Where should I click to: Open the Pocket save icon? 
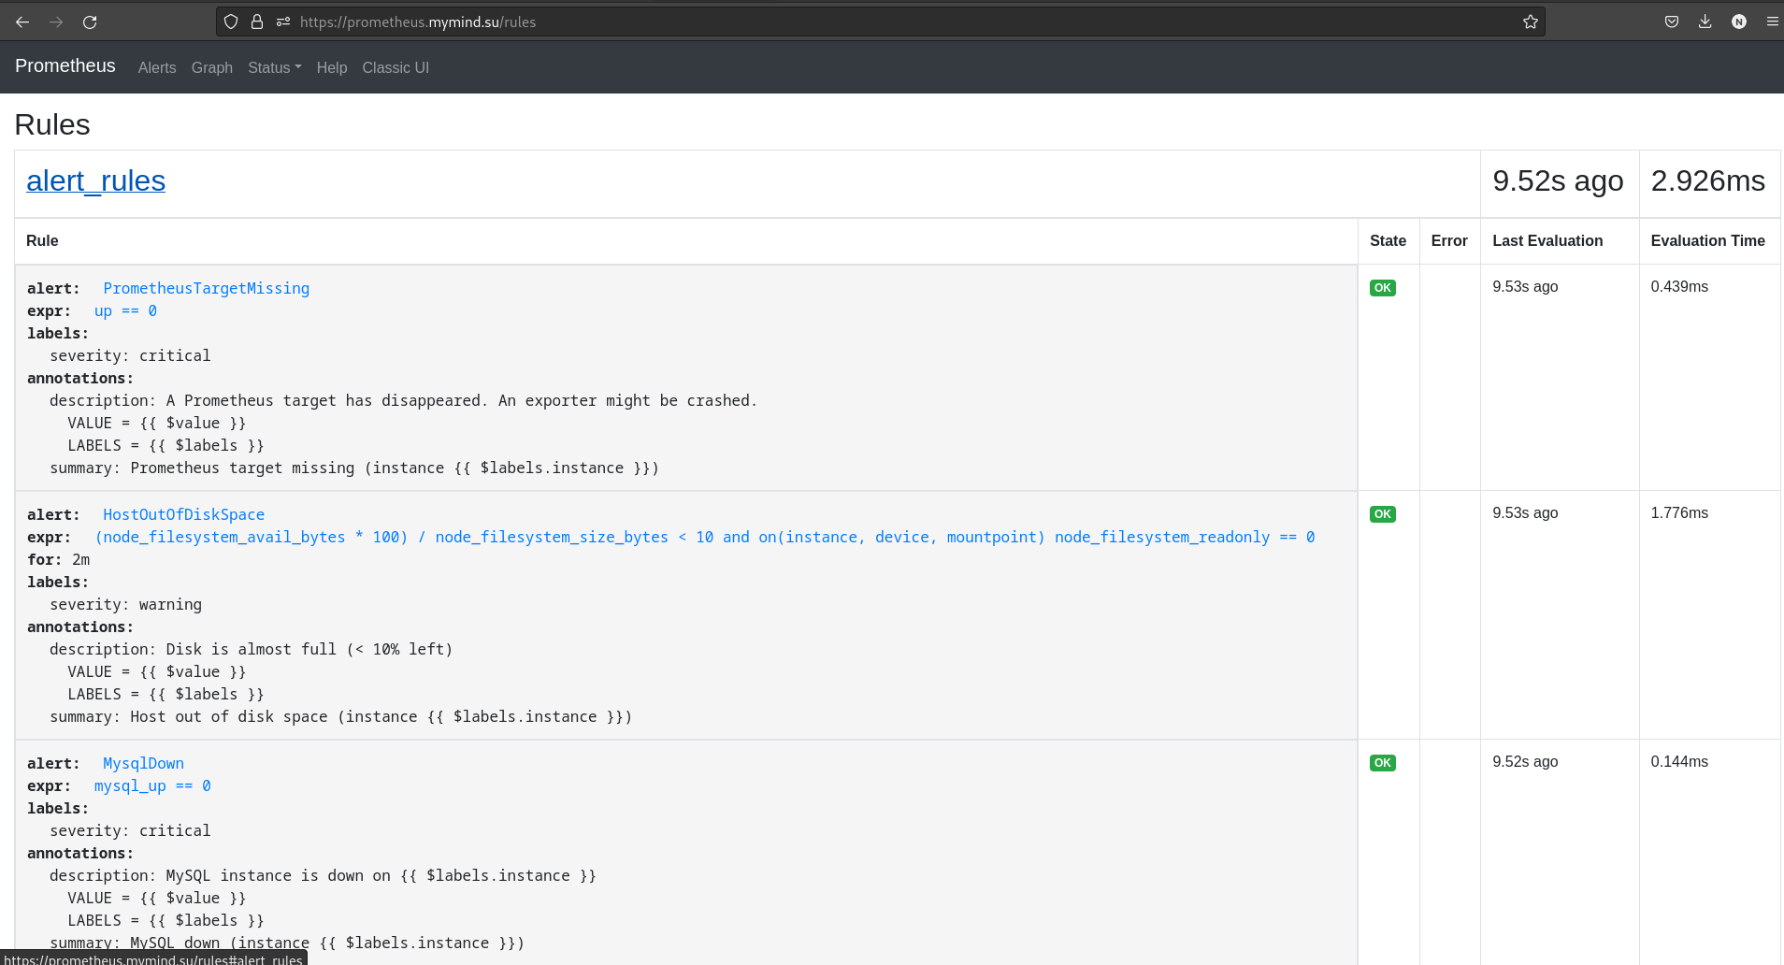tap(1672, 22)
